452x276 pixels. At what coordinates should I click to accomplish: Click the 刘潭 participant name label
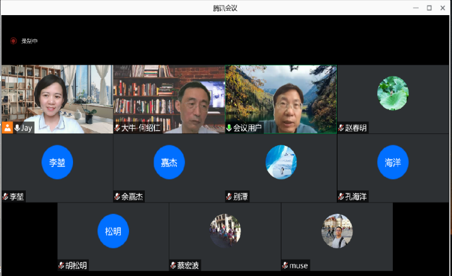[240, 197]
